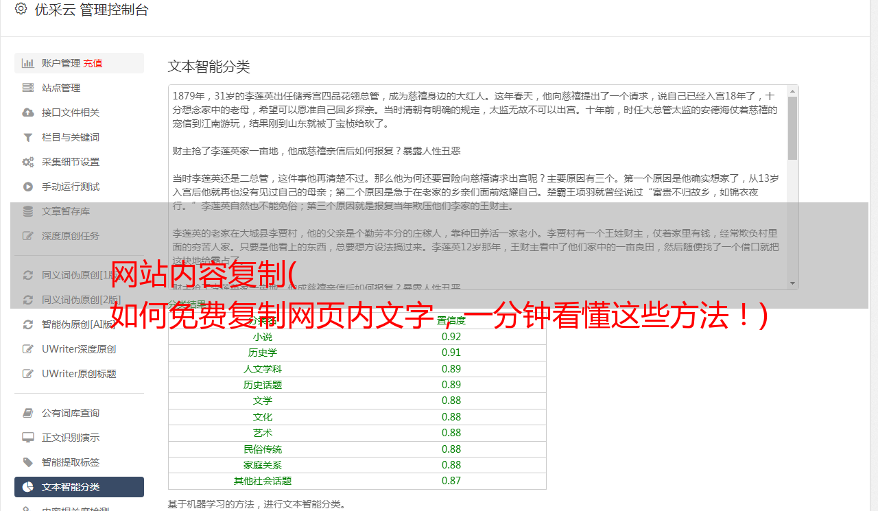Click the gear icon beside 优采云 管理控制台

point(21,9)
